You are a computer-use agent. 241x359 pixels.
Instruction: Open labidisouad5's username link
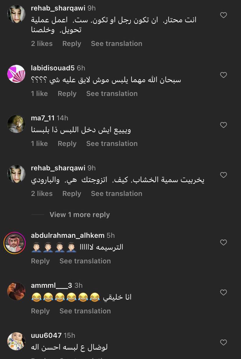pyautogui.click(x=53, y=68)
